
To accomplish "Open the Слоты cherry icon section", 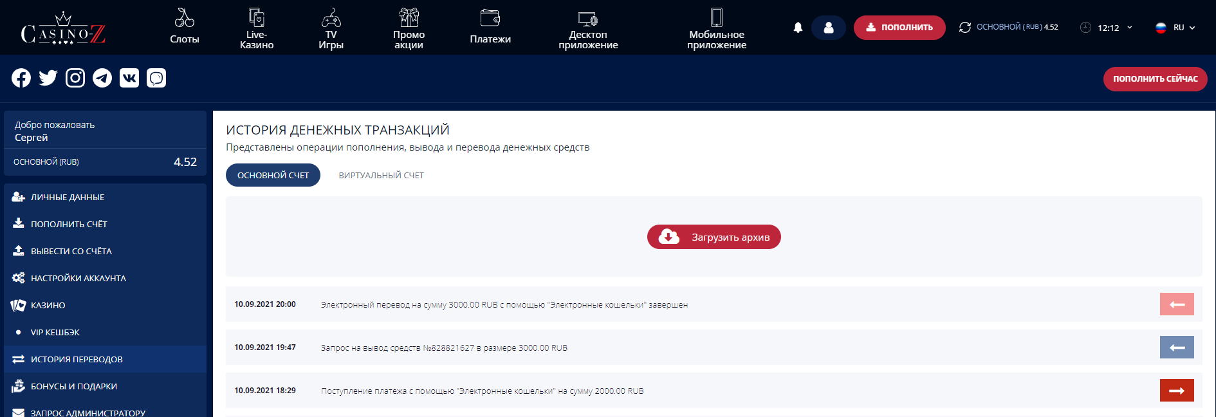I will 185,27.
